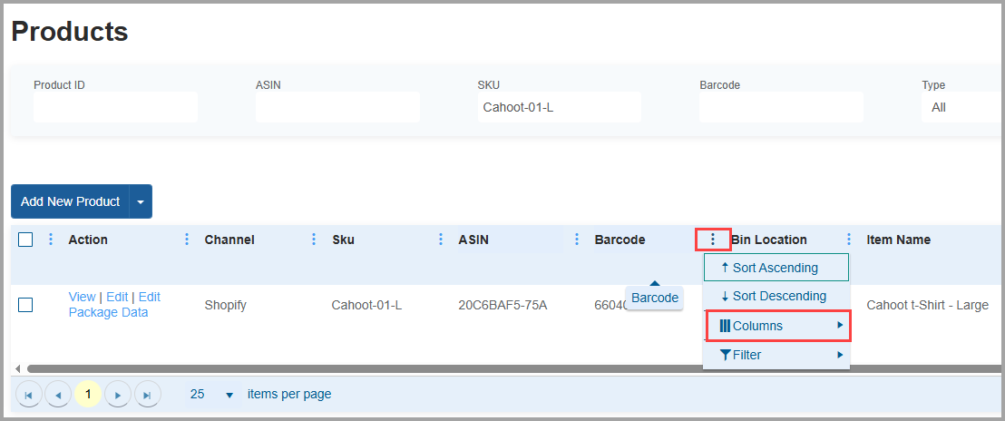
Task: Check the Cahoot-01-L row checkbox
Action: pos(25,305)
